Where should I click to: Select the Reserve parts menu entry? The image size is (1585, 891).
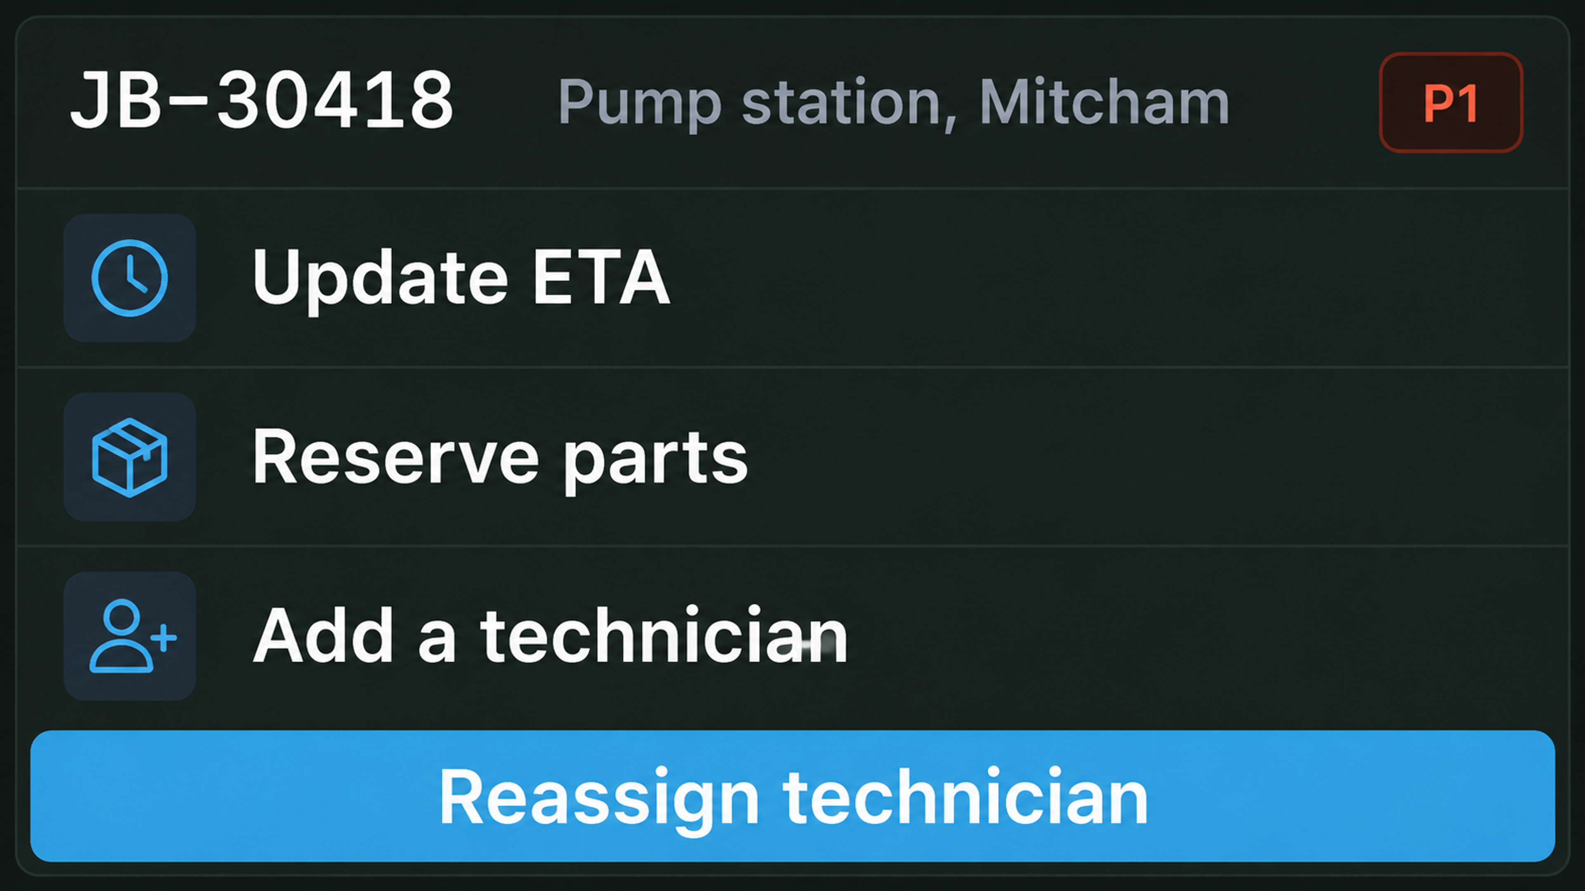pos(792,456)
